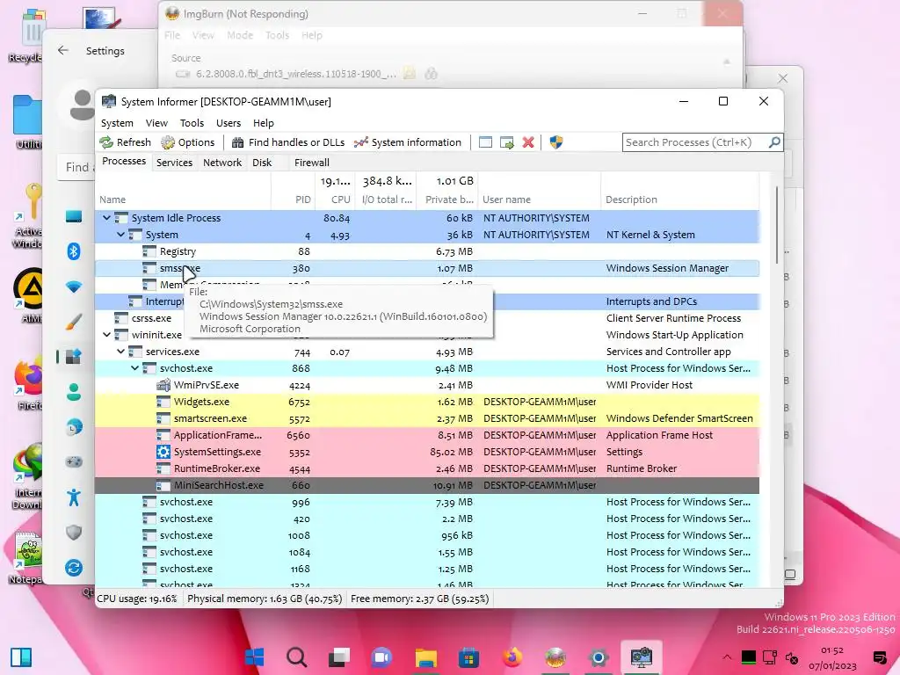Focus the Search Processes input field
Image resolution: width=900 pixels, height=675 pixels.
[x=695, y=142]
